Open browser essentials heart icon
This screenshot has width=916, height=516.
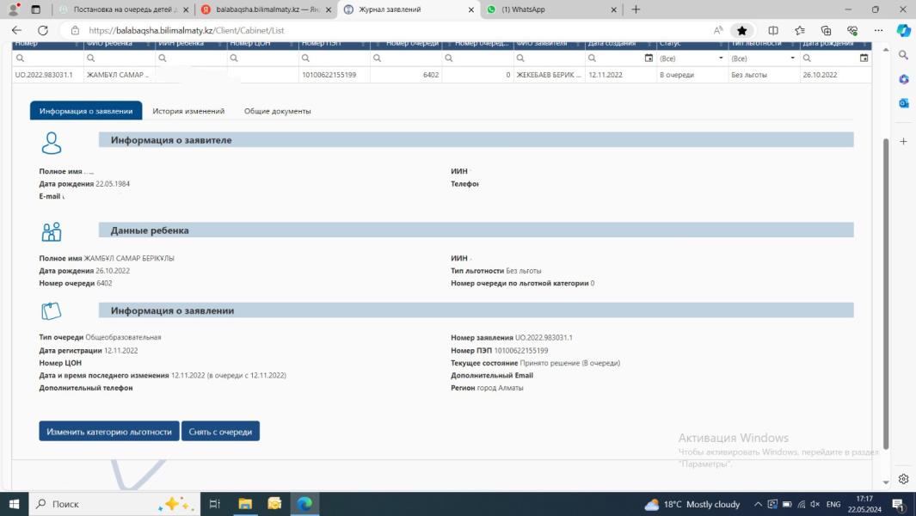(x=852, y=30)
